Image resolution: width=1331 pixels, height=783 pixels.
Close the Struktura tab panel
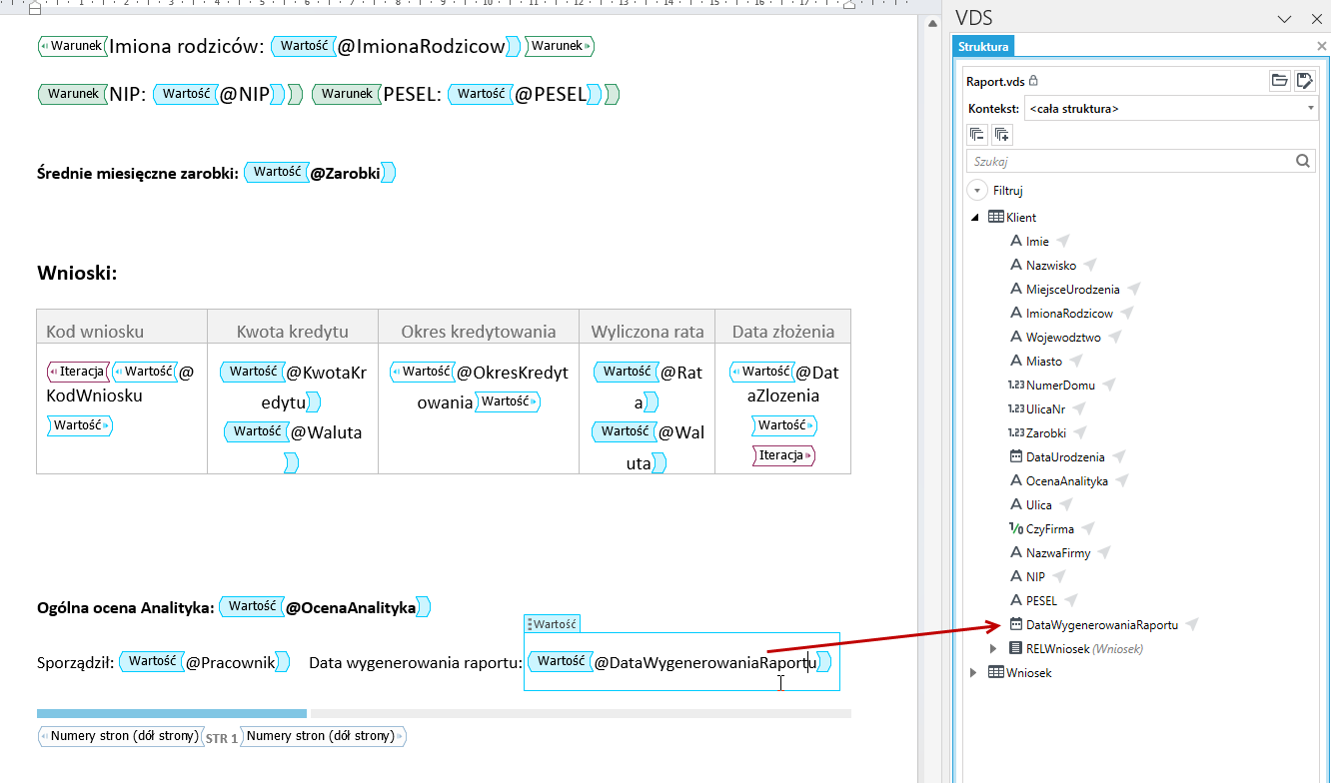[x=1323, y=46]
